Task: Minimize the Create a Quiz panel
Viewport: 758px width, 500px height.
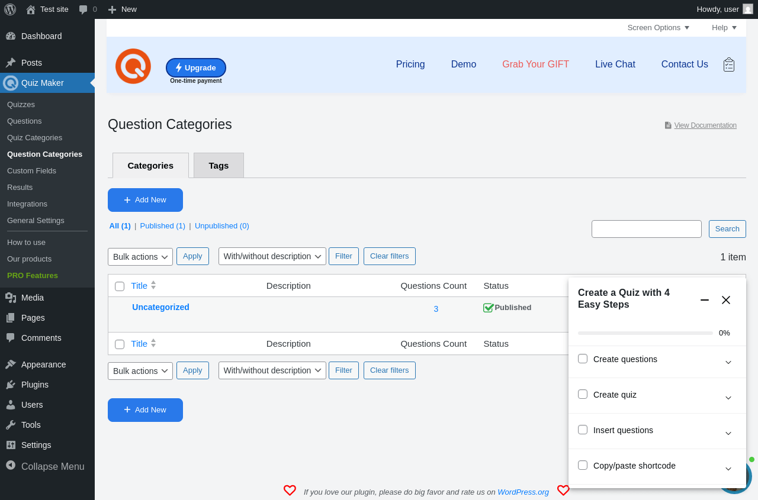Action: coord(705,300)
